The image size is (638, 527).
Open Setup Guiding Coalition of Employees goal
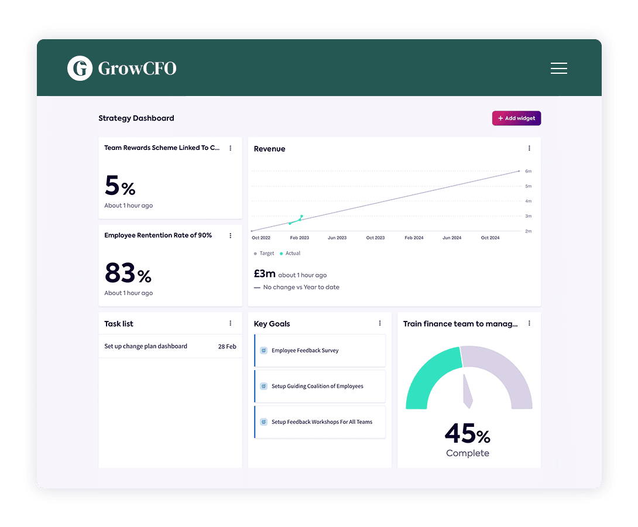click(320, 386)
